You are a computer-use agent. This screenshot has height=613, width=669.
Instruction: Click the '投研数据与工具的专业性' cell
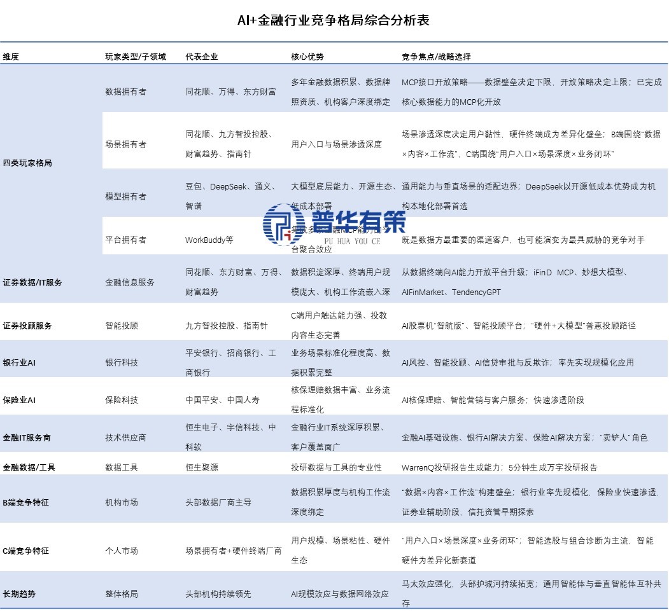(x=336, y=467)
